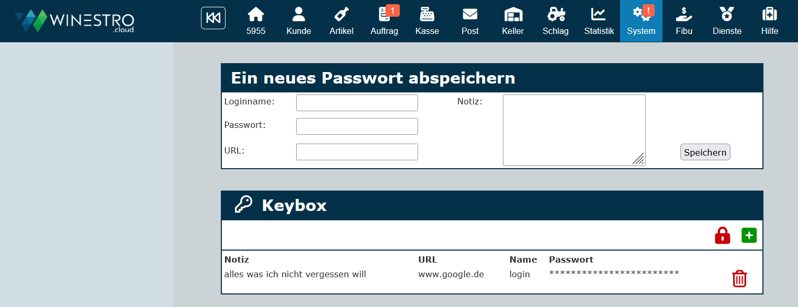Click the Loginname input field
The image size is (798, 307).
click(x=357, y=103)
